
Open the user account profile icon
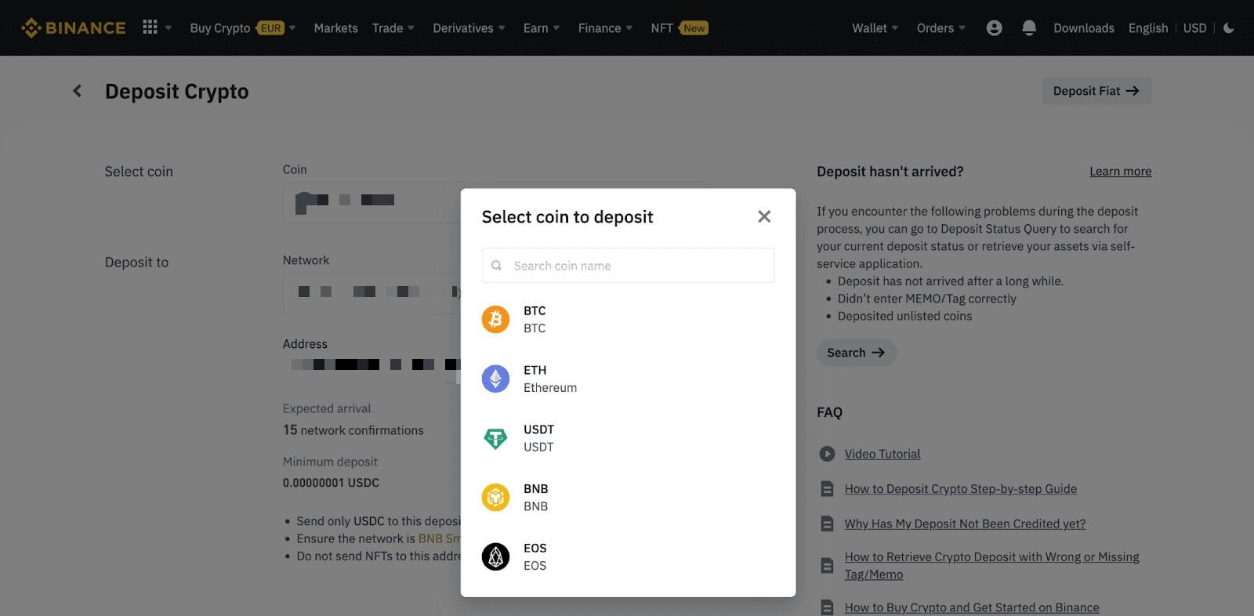994,28
